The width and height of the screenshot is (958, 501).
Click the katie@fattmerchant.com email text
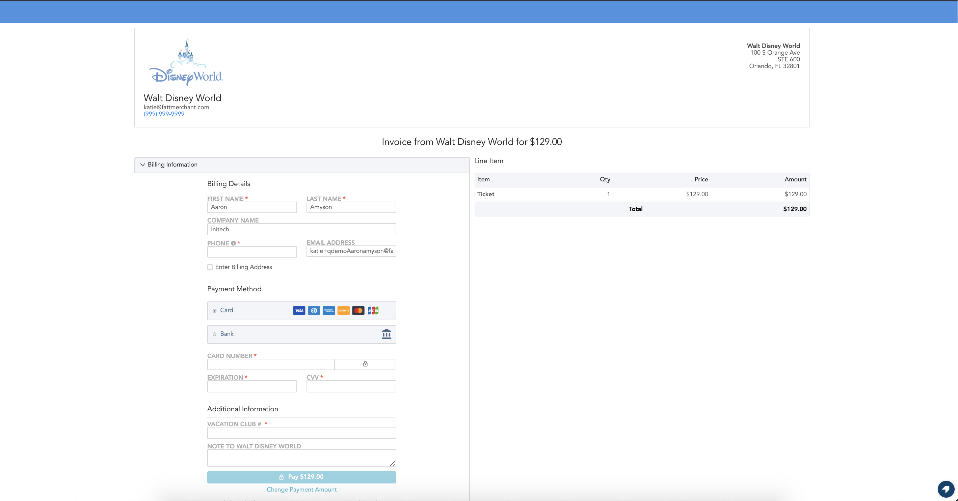point(176,107)
